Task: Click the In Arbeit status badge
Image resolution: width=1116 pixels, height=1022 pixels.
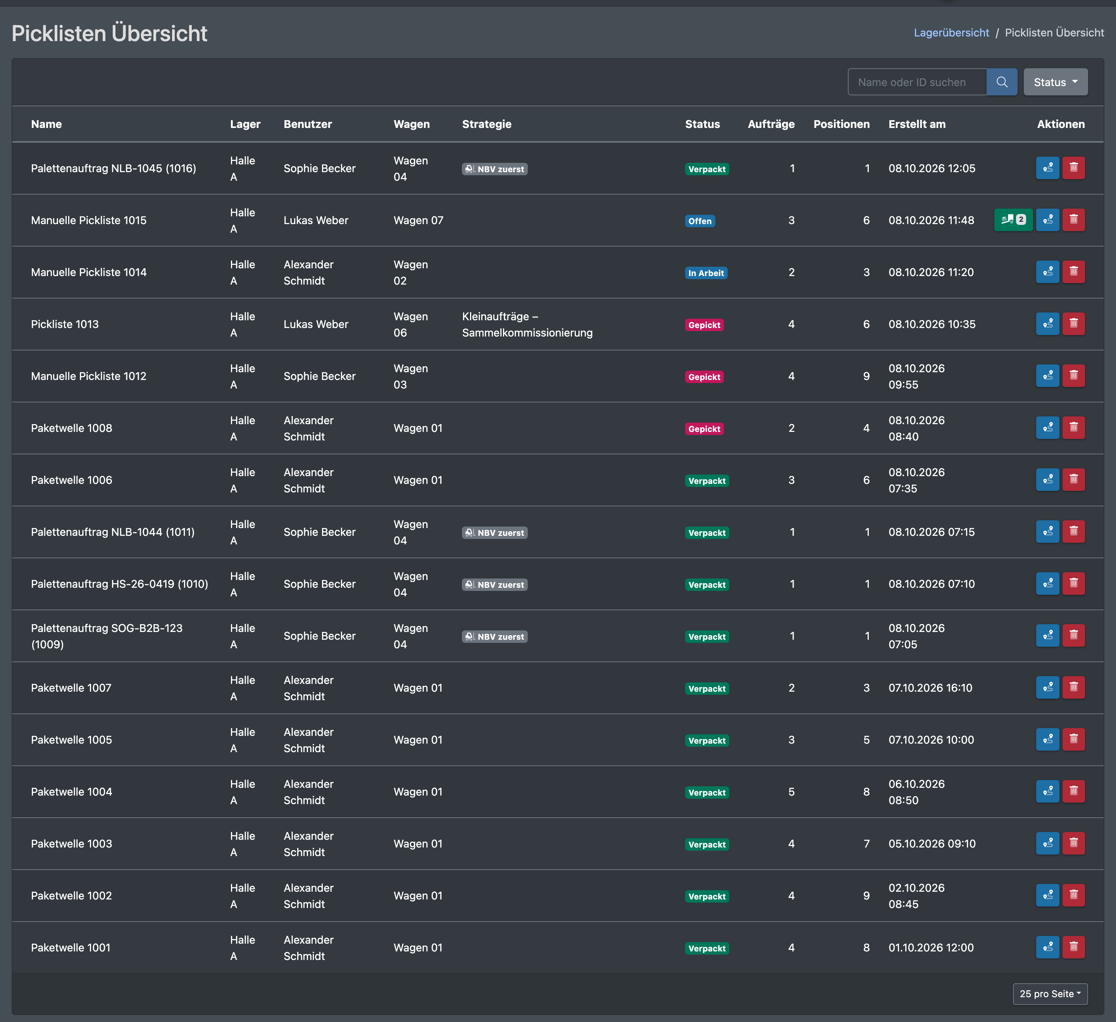Action: click(x=706, y=273)
